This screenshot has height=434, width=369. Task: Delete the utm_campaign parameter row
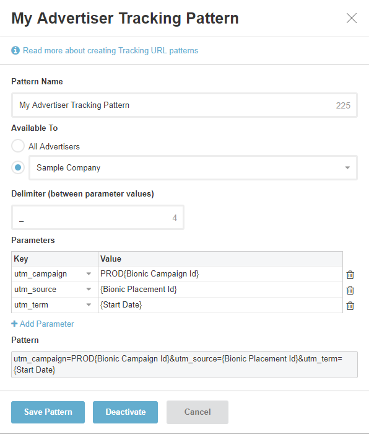point(350,275)
